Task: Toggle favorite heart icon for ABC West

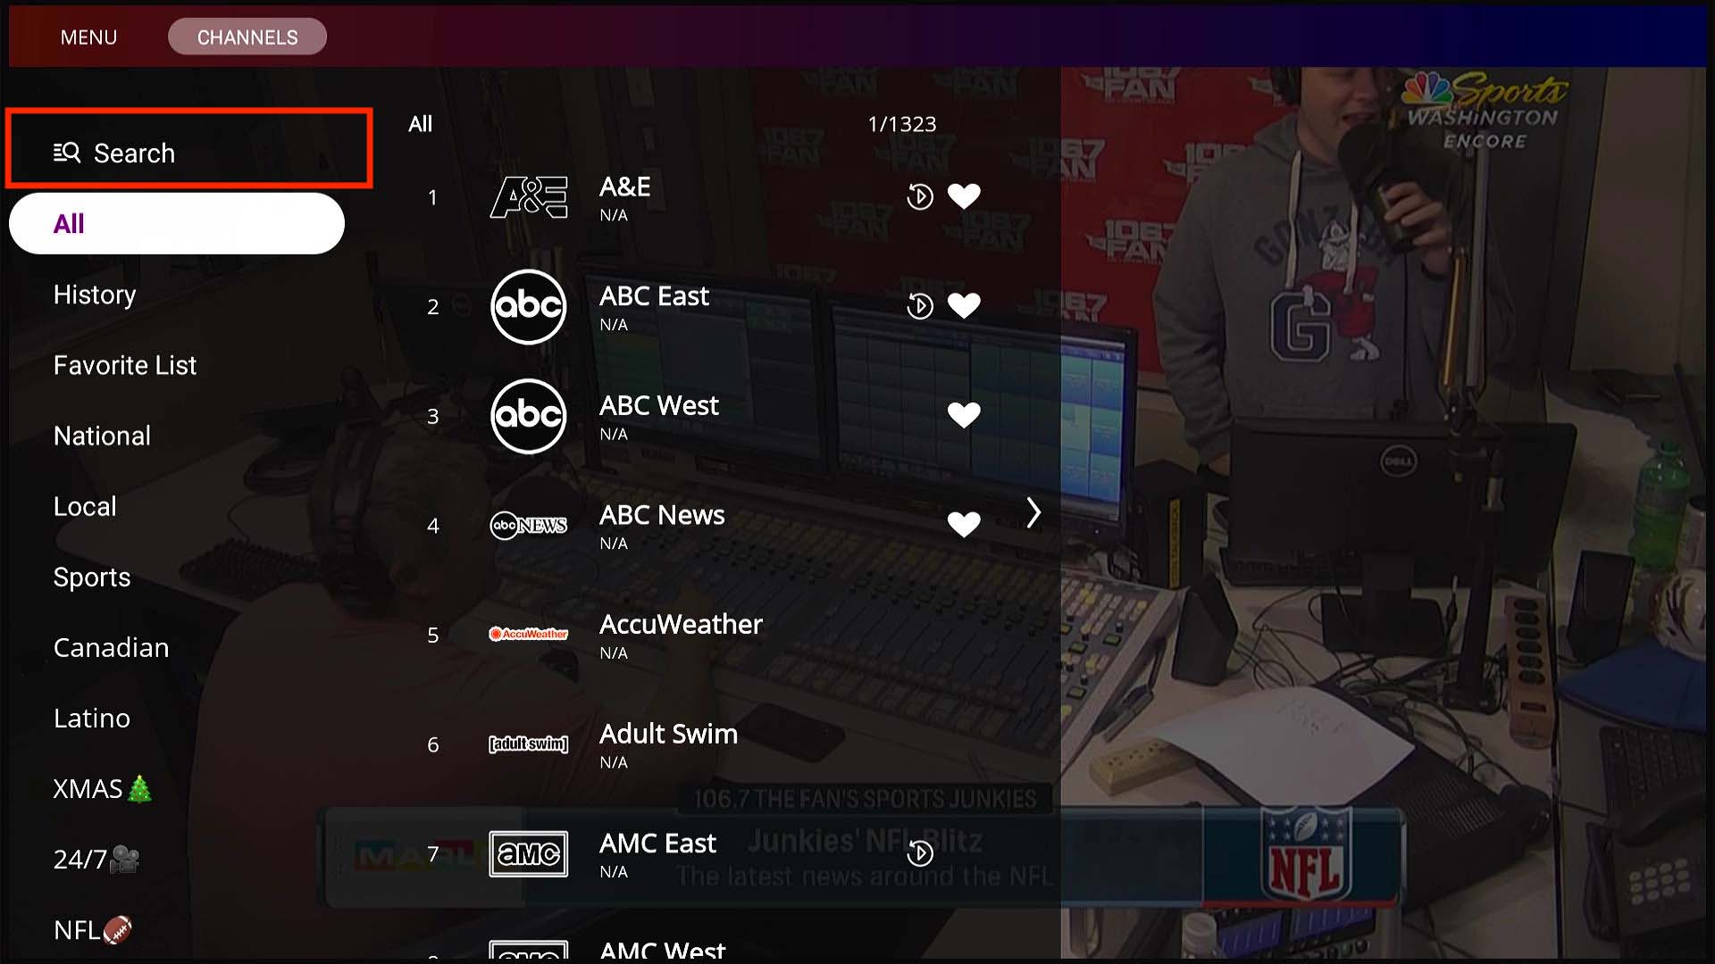Action: (964, 414)
